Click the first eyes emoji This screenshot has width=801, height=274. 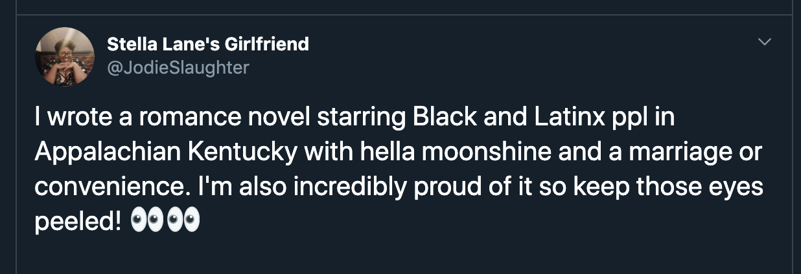coord(147,222)
